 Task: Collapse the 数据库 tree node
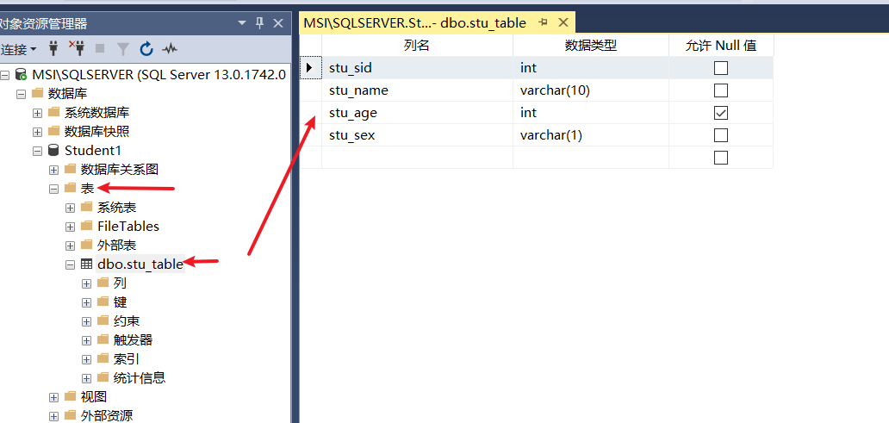point(21,94)
